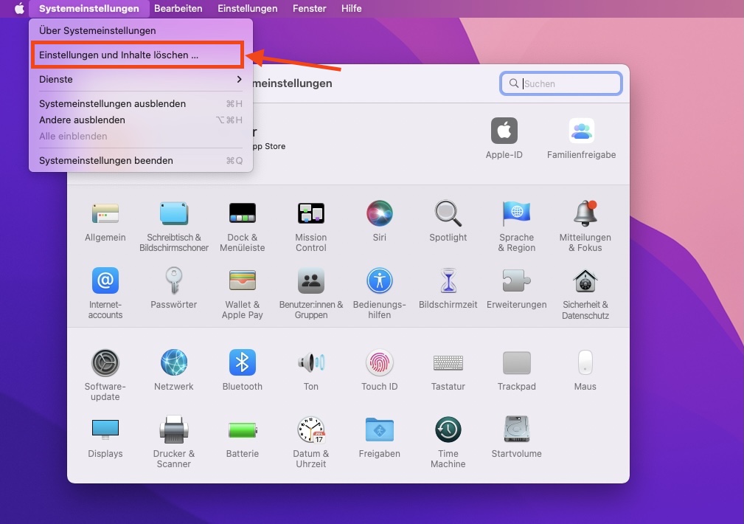Choose Systemeinstellungen ausblenden
The image size is (744, 524).
[140, 103]
